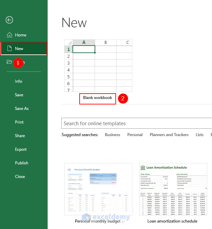Select New in the sidebar

[24, 48]
